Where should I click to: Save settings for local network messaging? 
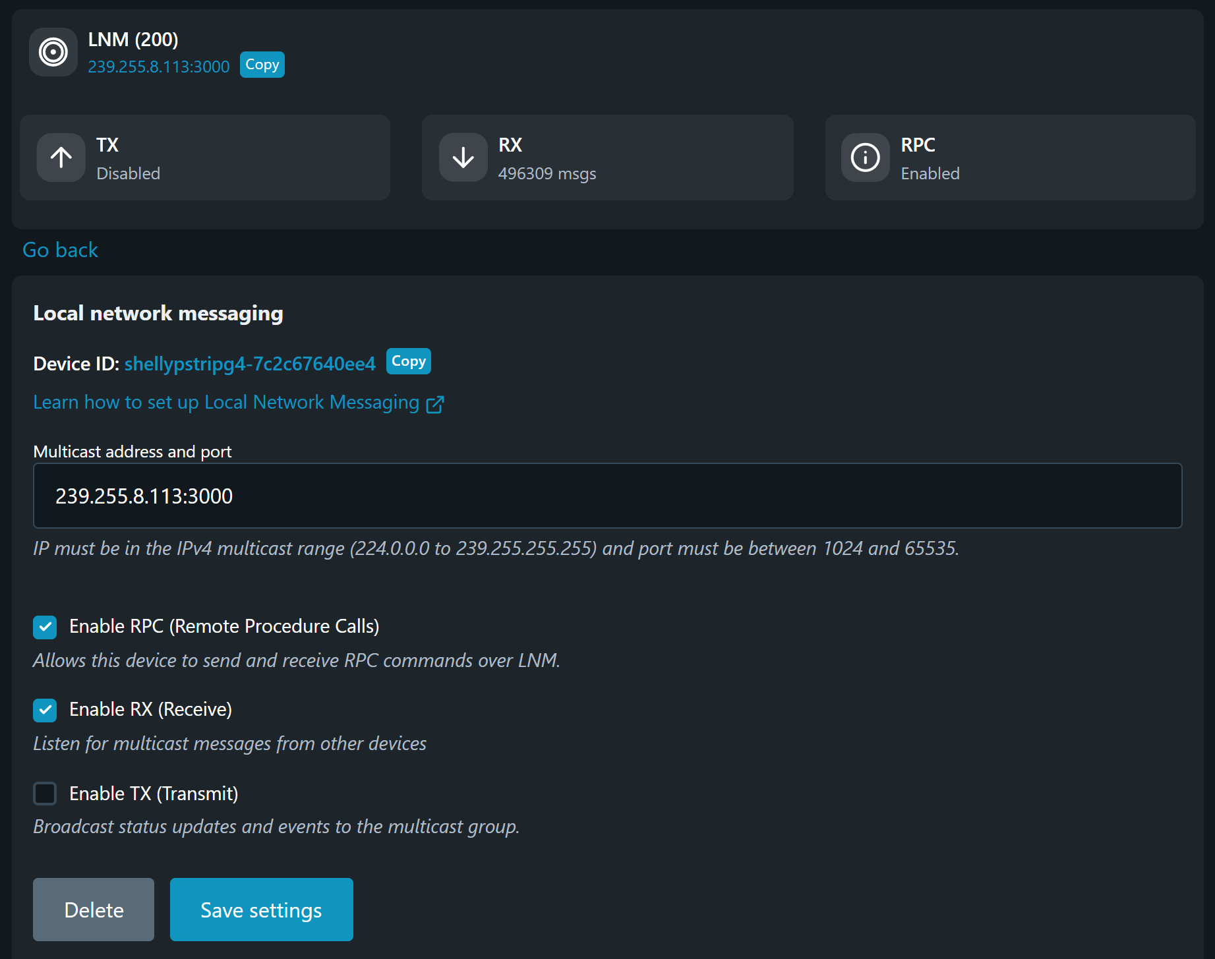tap(262, 910)
